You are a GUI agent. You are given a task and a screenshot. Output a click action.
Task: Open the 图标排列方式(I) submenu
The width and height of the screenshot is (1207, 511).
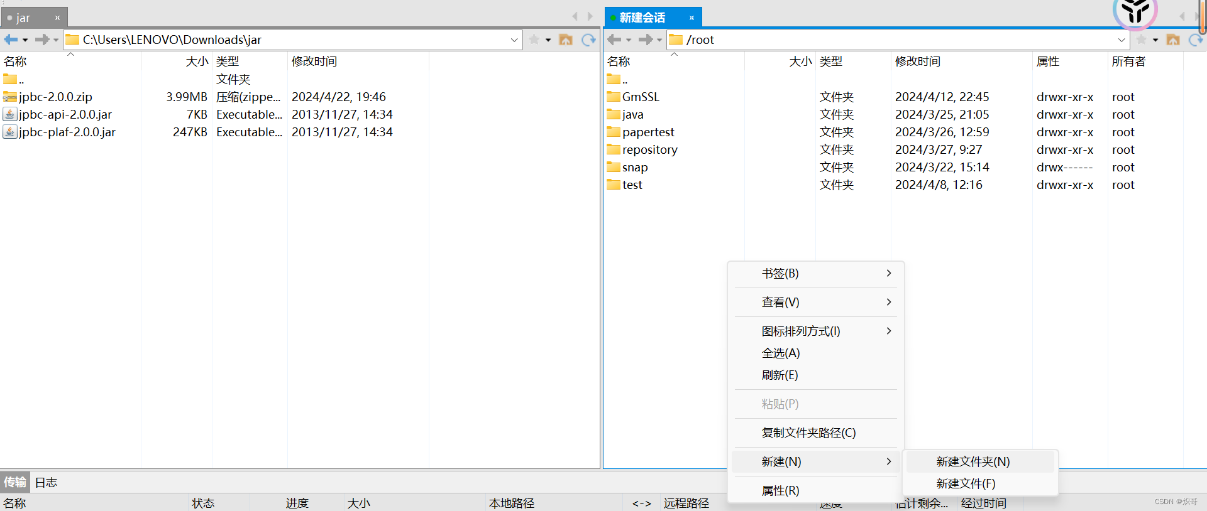point(815,331)
